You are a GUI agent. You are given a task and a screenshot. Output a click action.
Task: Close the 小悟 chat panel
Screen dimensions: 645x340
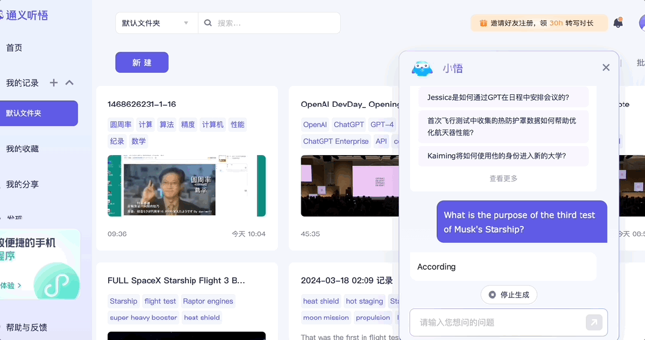(606, 67)
